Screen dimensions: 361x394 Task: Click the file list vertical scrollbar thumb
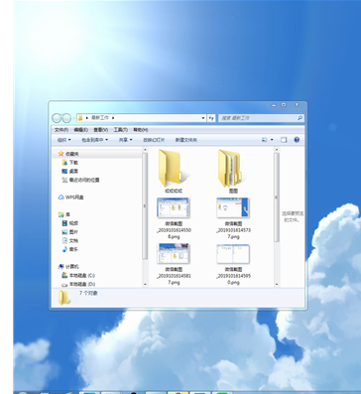[x=277, y=197]
